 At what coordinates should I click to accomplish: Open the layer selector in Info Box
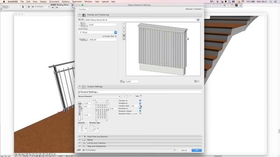point(41,7)
